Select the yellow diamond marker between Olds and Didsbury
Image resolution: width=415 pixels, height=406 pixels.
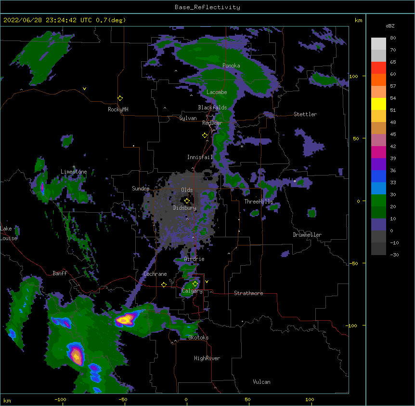click(x=187, y=201)
